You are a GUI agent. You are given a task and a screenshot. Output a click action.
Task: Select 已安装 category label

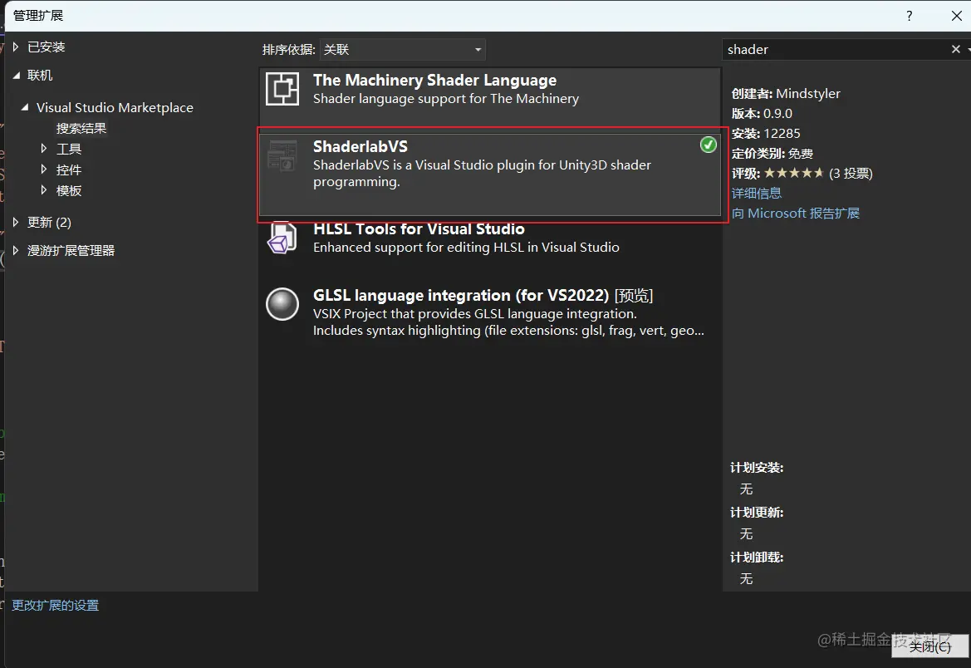coord(47,47)
